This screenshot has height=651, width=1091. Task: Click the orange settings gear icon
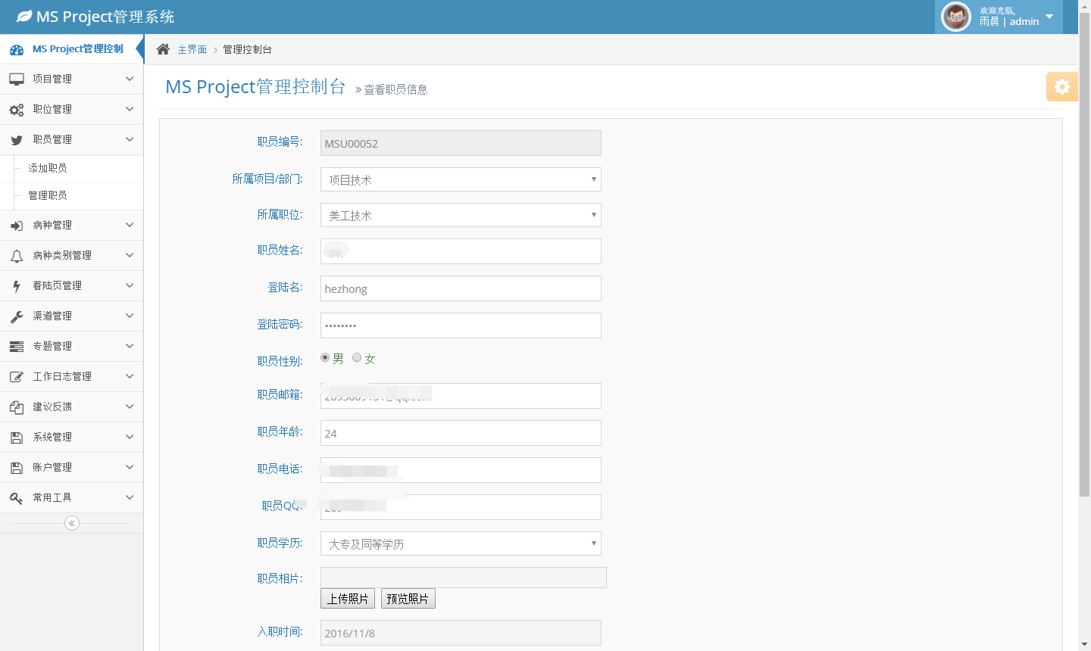[1061, 87]
